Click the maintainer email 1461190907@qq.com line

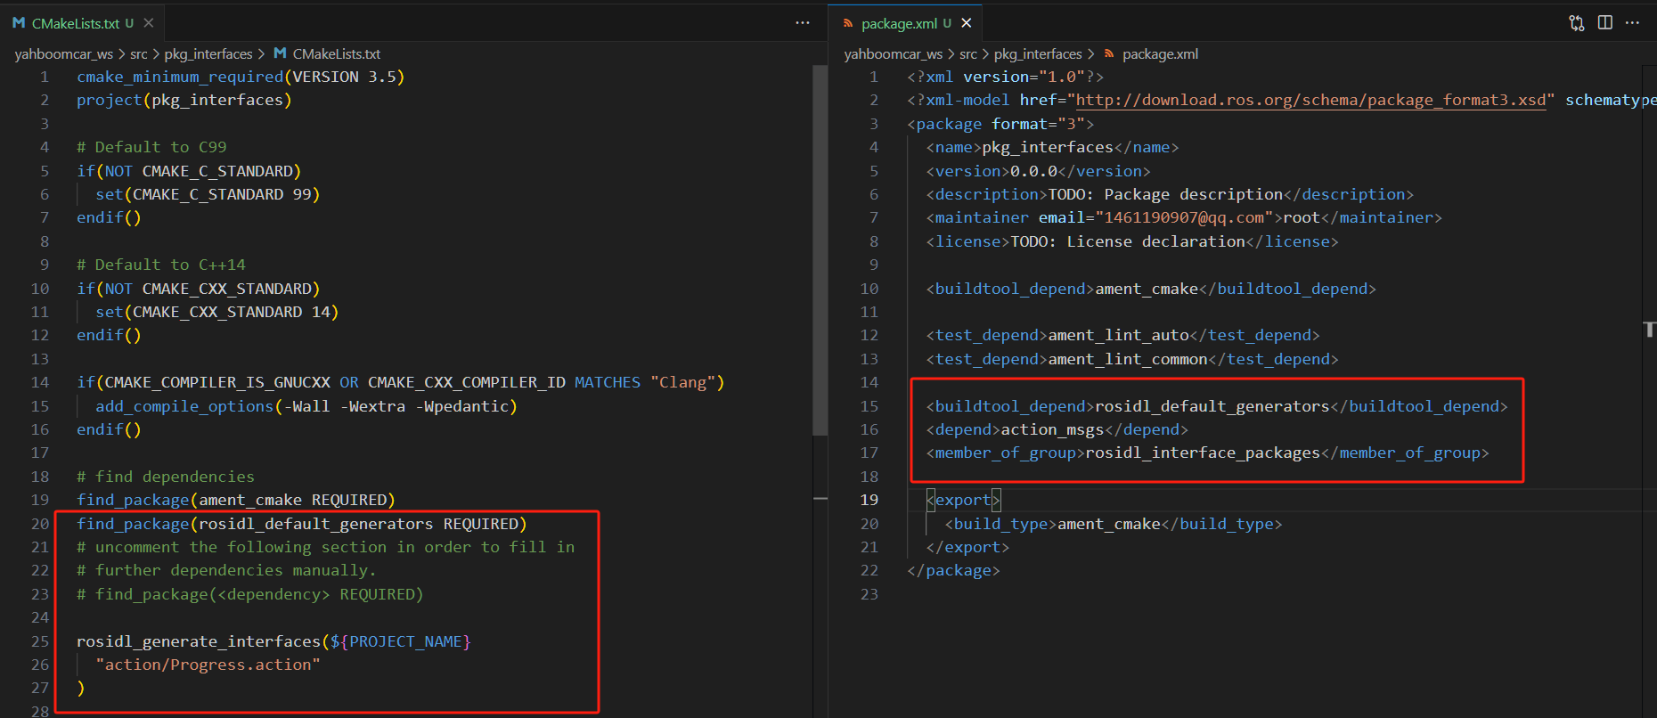point(1184,217)
